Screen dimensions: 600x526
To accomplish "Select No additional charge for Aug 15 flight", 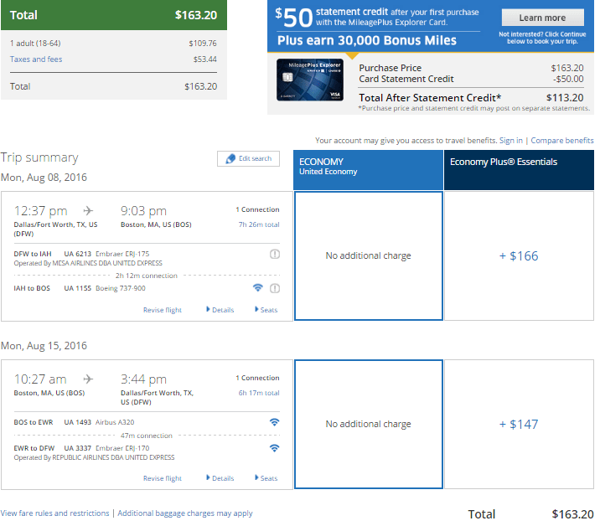I will click(369, 425).
